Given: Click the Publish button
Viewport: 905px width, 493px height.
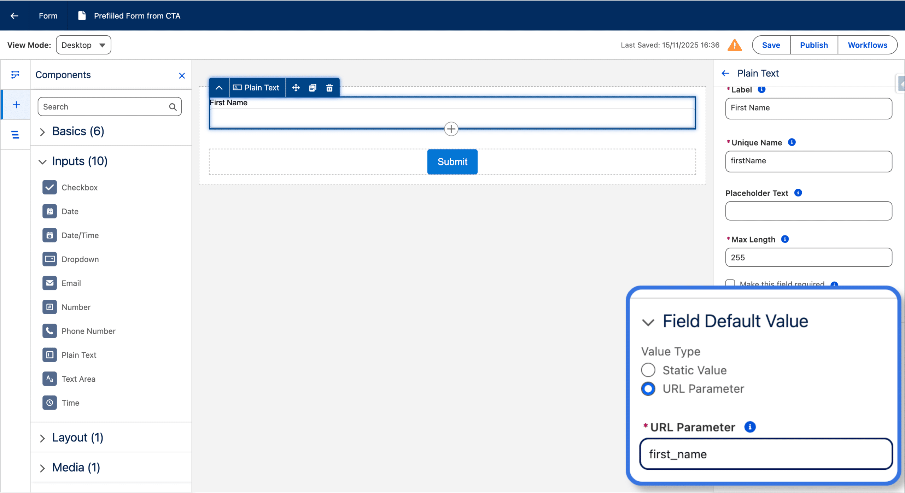Looking at the screenshot, I should point(814,45).
